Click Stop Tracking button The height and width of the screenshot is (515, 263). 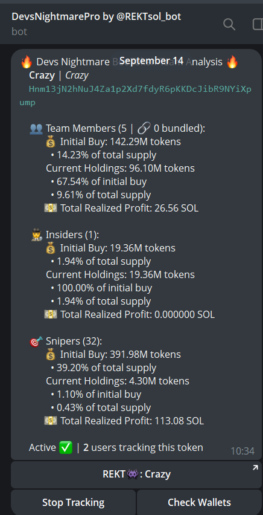click(74, 502)
